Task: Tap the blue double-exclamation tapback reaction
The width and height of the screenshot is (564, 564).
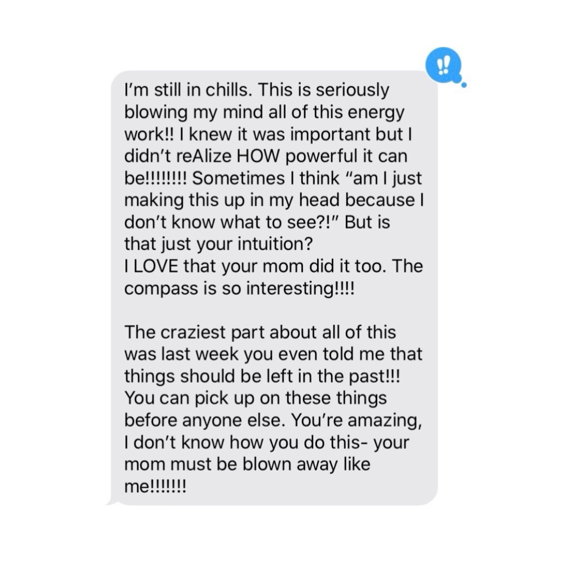Action: pos(443,65)
